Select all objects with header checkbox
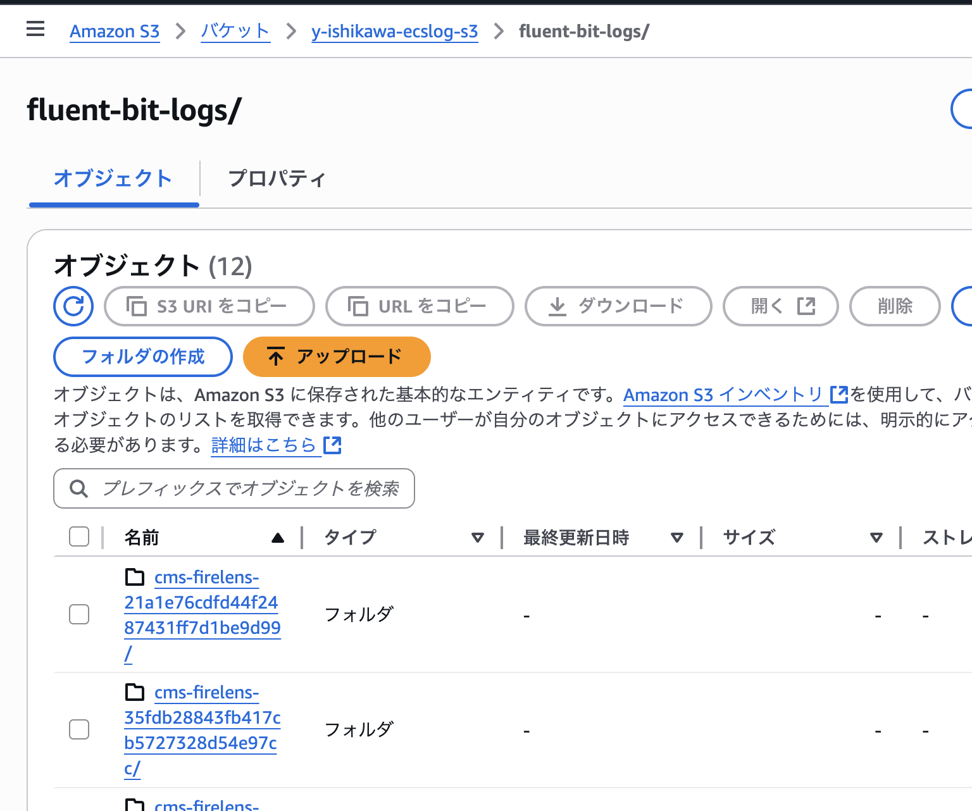 tap(79, 536)
